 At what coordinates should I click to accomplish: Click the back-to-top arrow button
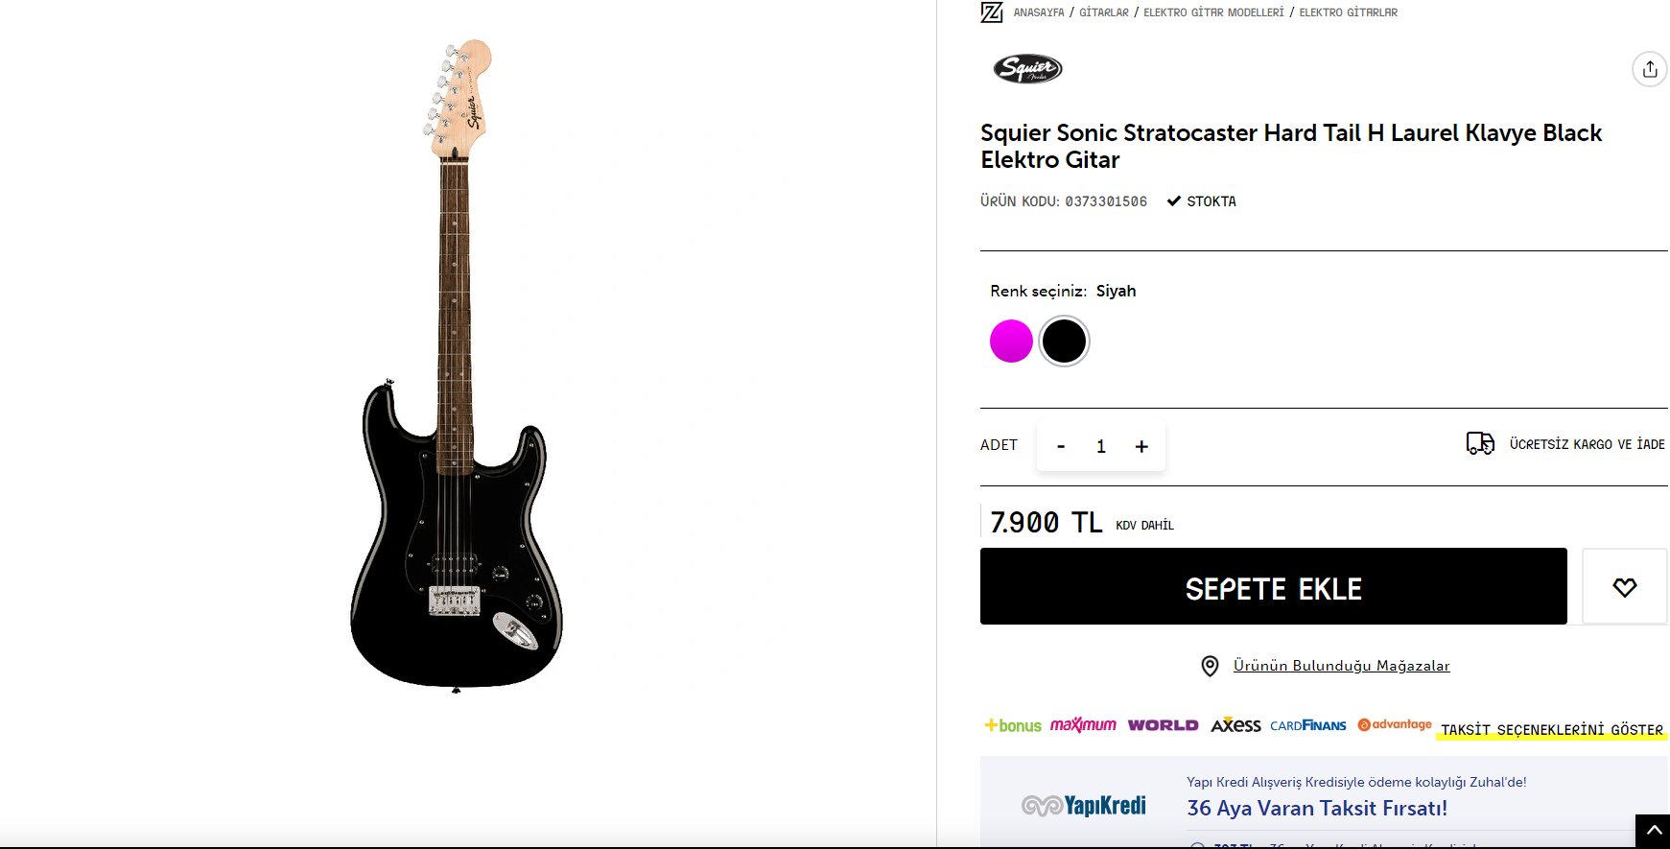(1654, 831)
